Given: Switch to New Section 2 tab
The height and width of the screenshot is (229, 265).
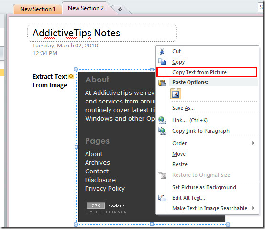Looking at the screenshot, I should (x=86, y=8).
